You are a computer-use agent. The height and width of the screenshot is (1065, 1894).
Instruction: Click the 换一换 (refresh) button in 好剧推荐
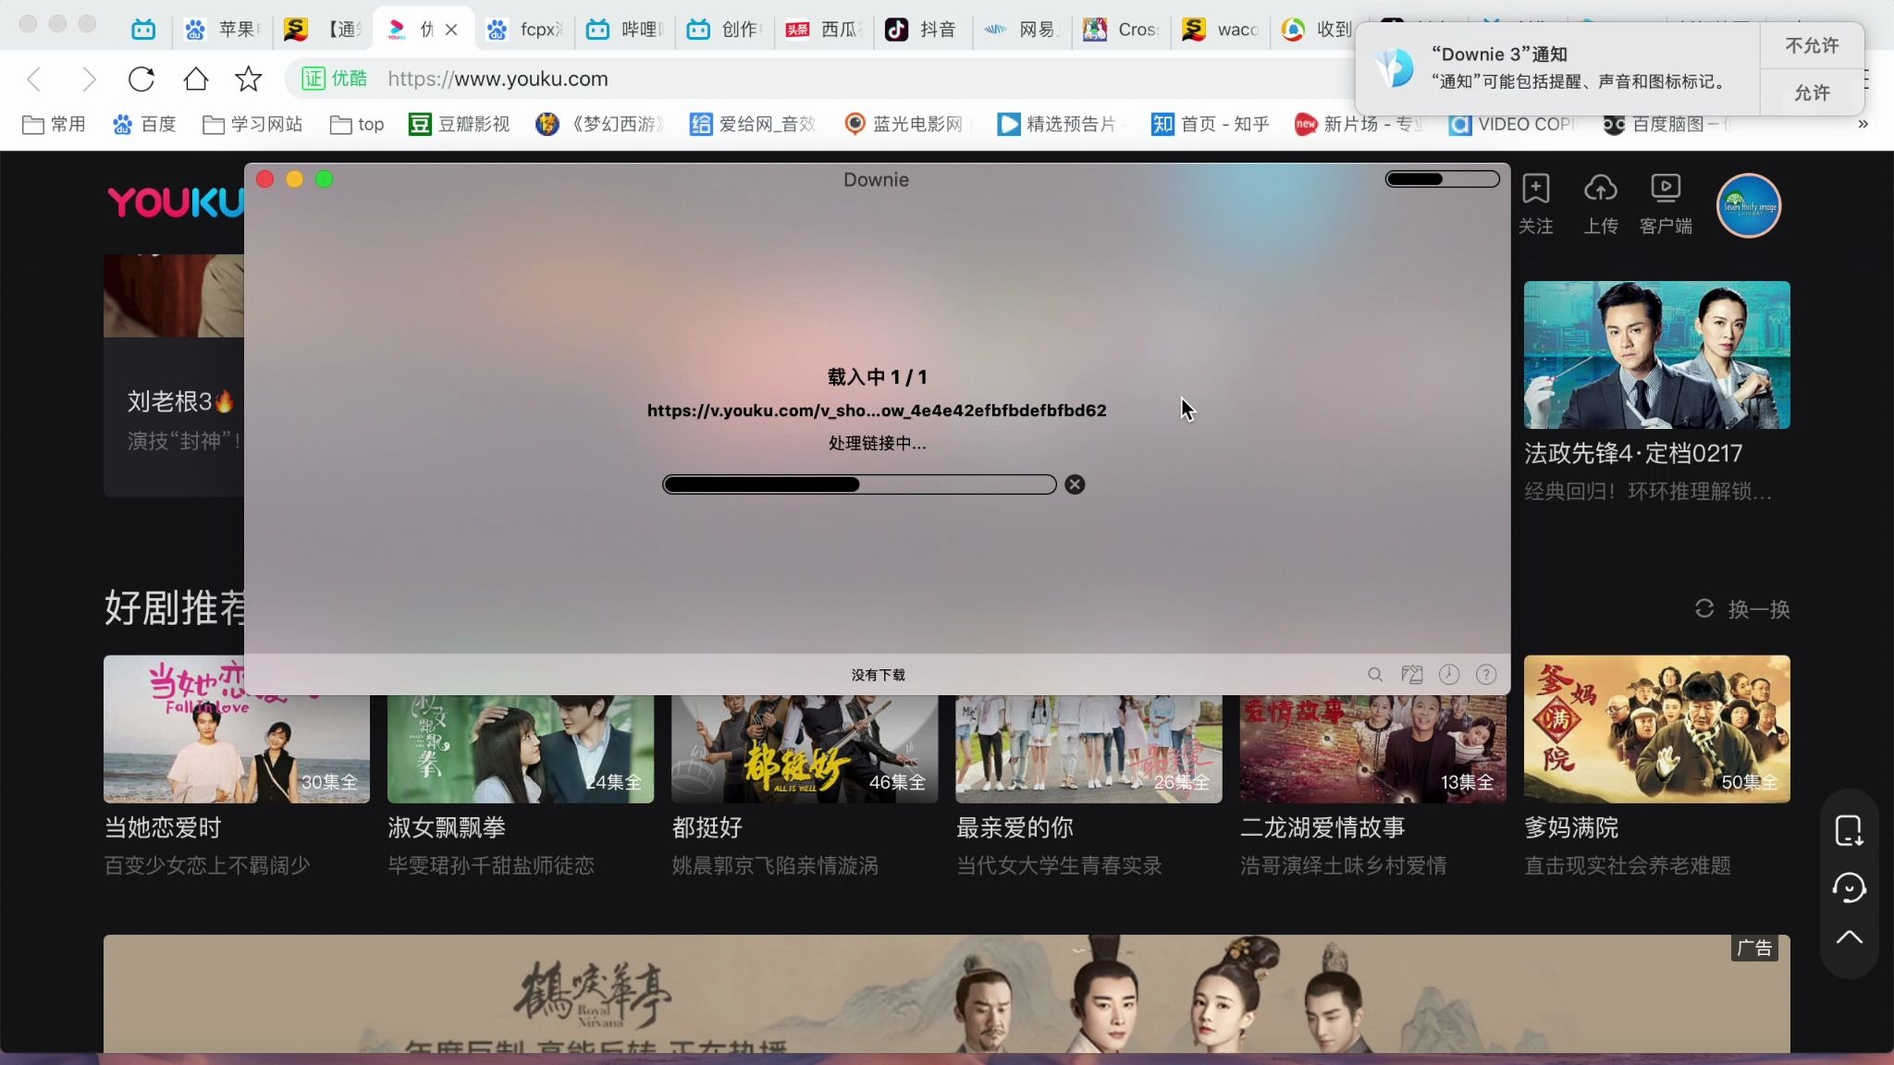pos(1743,608)
